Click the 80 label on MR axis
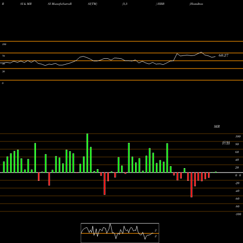The width and height of the screenshot is (243, 243). (x=237, y=144)
